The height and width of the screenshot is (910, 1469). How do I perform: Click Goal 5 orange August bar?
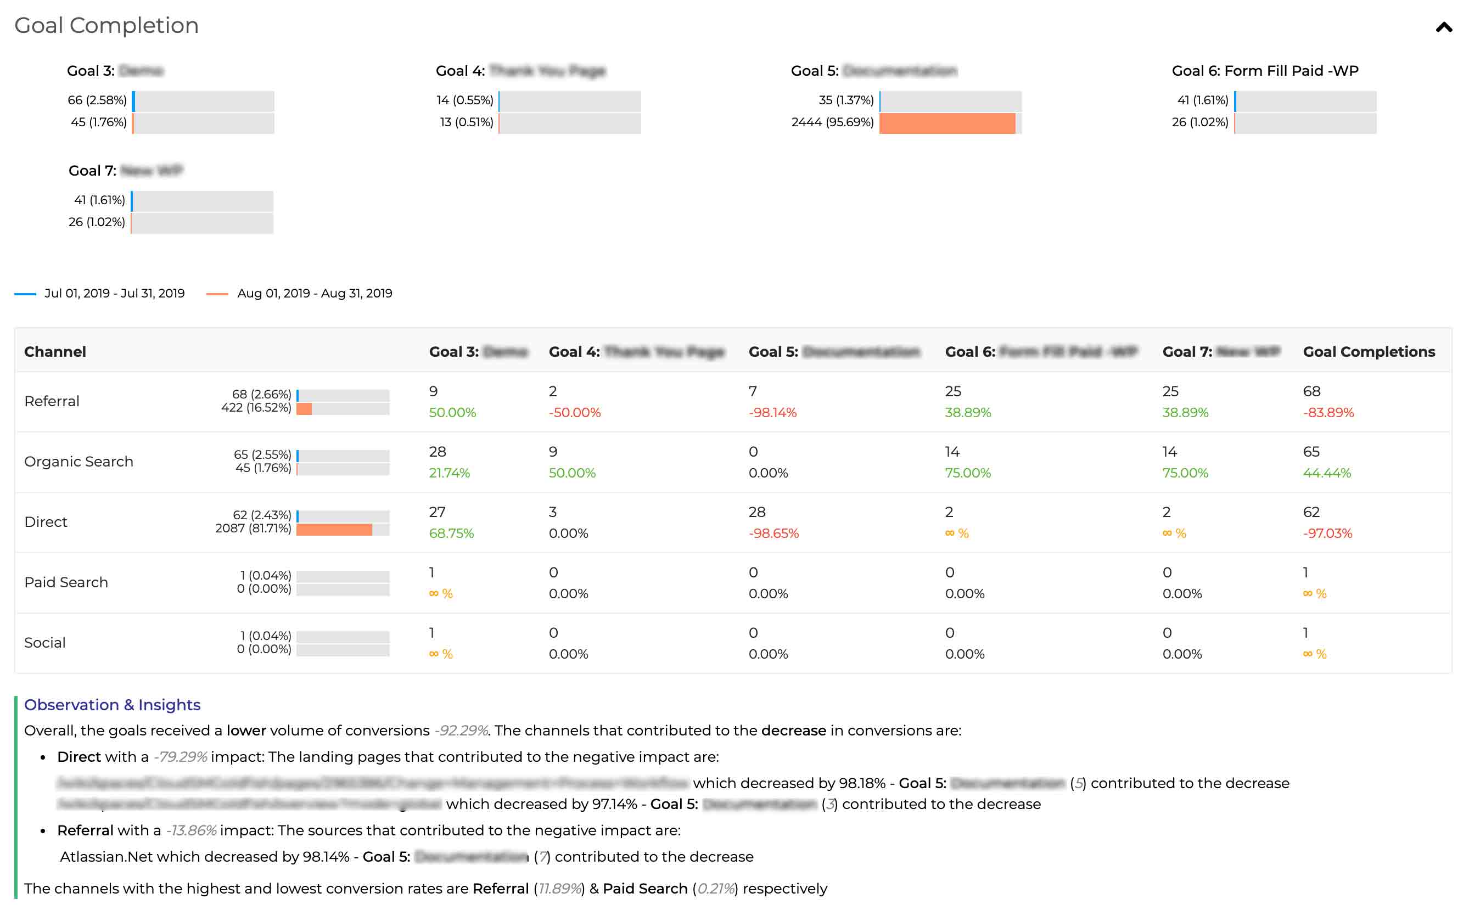click(x=946, y=123)
